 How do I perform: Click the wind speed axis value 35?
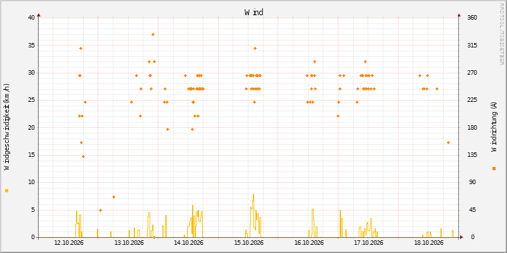click(31, 45)
